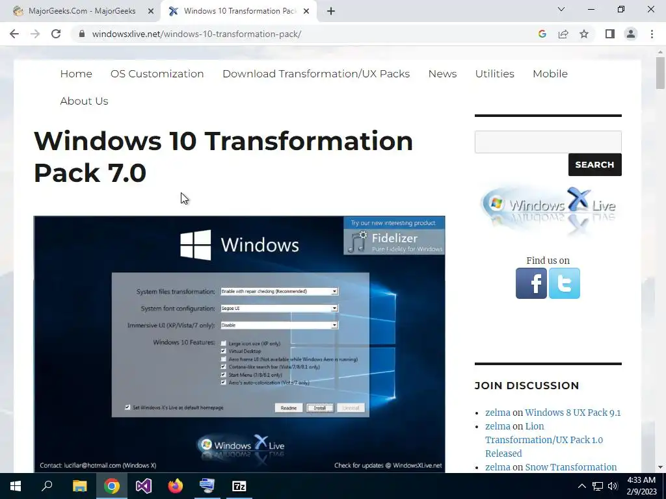Close the MajorGeeks.Com tab
The image size is (666, 499).
[150, 12]
